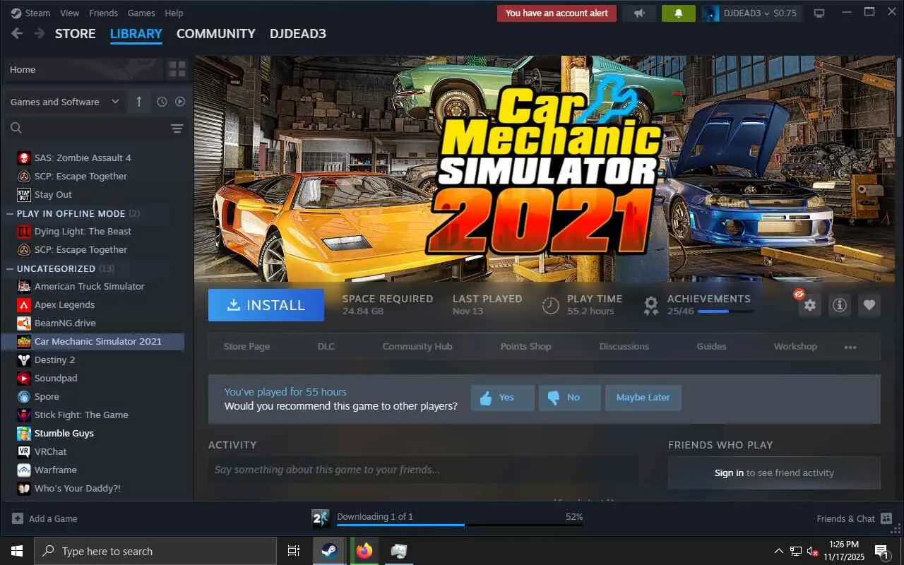Go forward with the right arrow

[x=40, y=33]
